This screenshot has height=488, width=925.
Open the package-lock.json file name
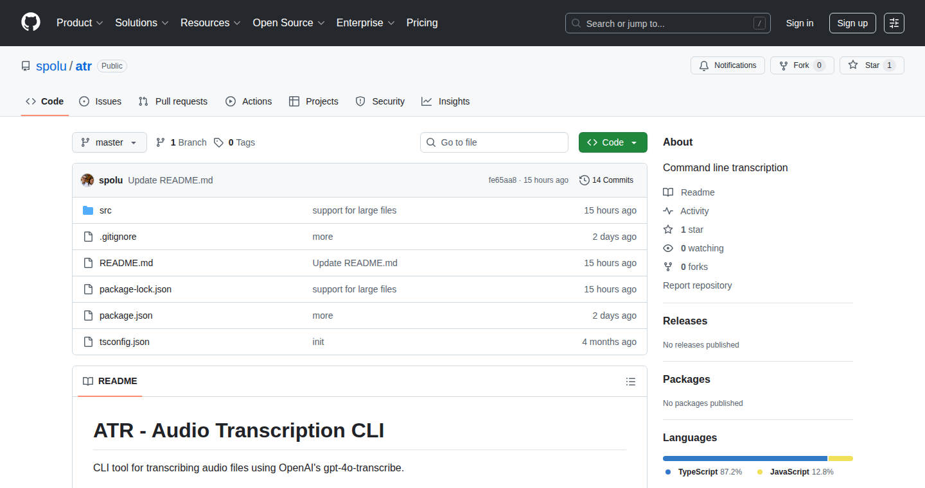point(136,289)
